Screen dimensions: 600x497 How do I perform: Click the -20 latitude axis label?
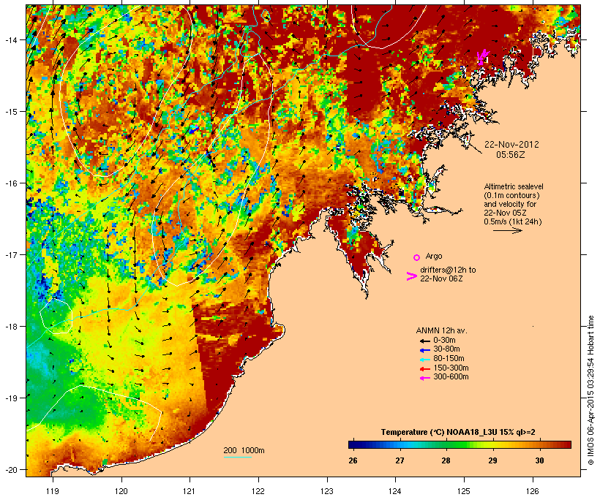pyautogui.click(x=10, y=469)
